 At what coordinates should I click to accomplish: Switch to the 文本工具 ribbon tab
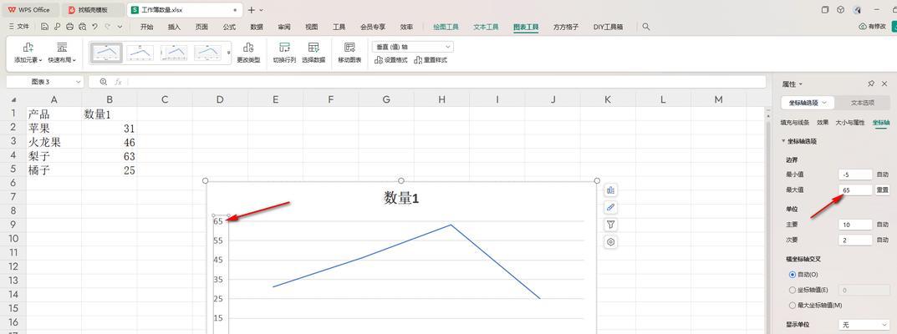click(x=486, y=26)
